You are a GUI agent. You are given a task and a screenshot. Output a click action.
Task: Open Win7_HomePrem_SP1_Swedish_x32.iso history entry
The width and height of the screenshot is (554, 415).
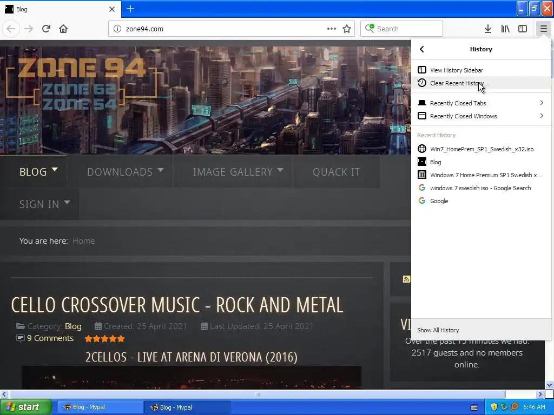coord(481,149)
